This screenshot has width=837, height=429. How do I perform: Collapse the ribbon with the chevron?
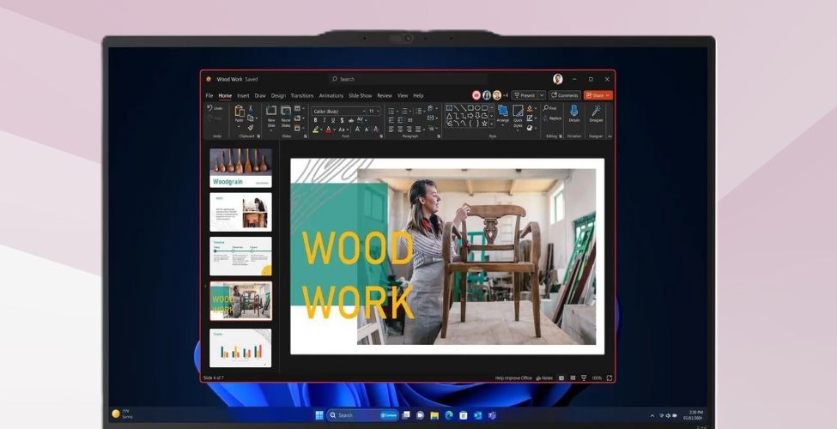[610, 136]
